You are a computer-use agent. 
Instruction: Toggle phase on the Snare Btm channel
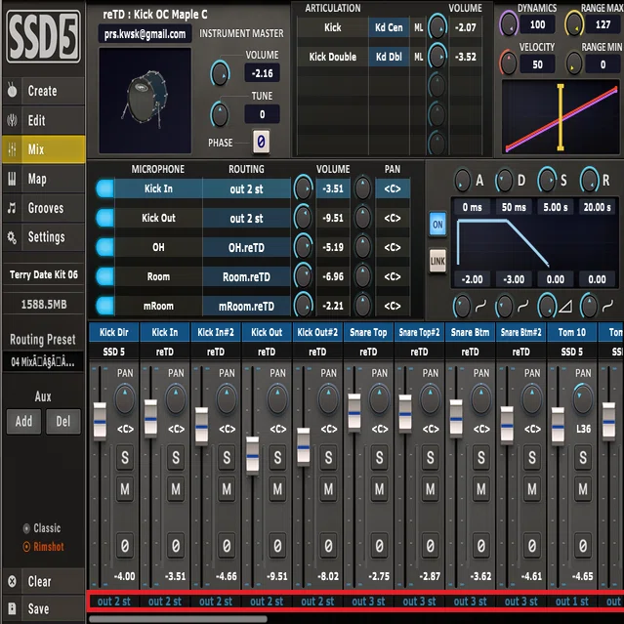coord(481,545)
